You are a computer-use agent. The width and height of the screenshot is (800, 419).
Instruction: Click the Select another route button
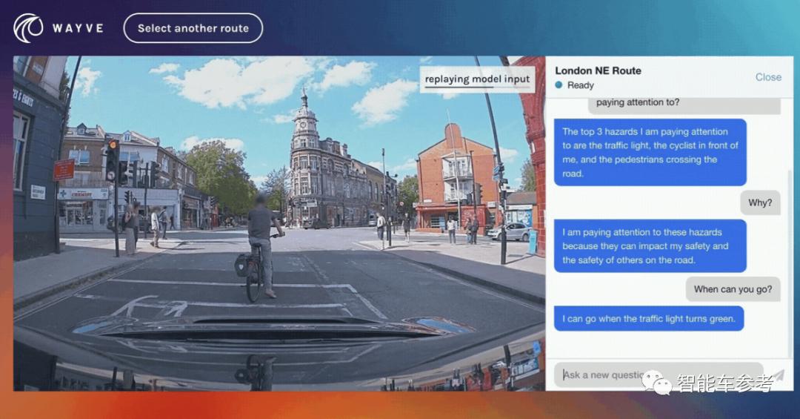193,28
